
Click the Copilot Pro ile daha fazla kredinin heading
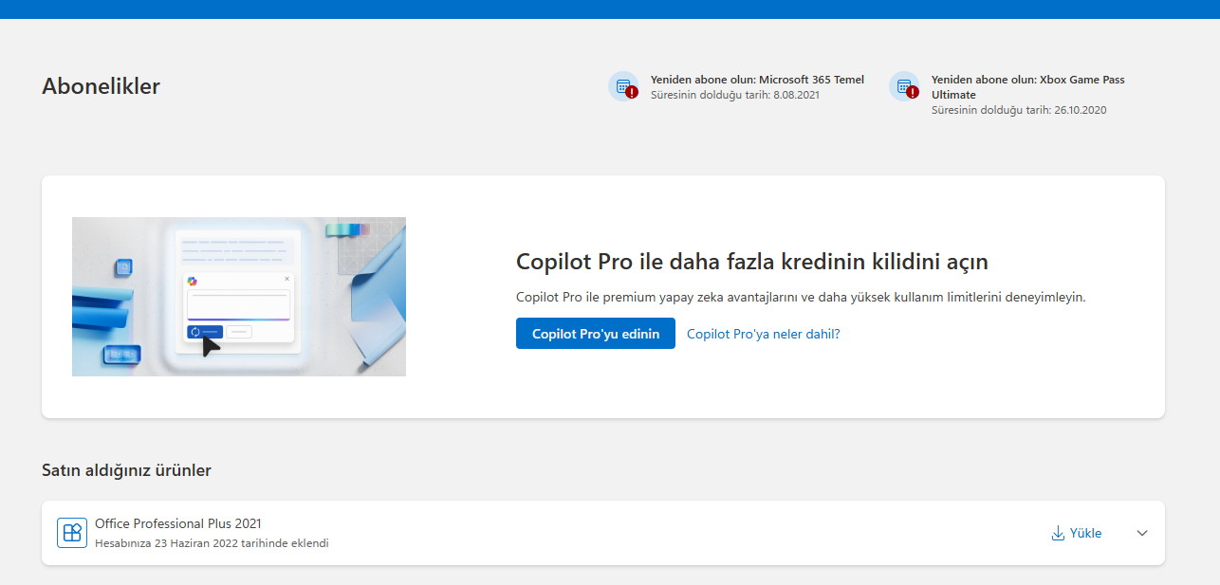752,262
